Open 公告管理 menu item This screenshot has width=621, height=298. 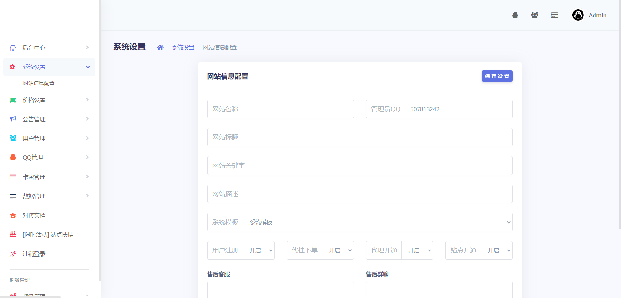pyautogui.click(x=49, y=119)
